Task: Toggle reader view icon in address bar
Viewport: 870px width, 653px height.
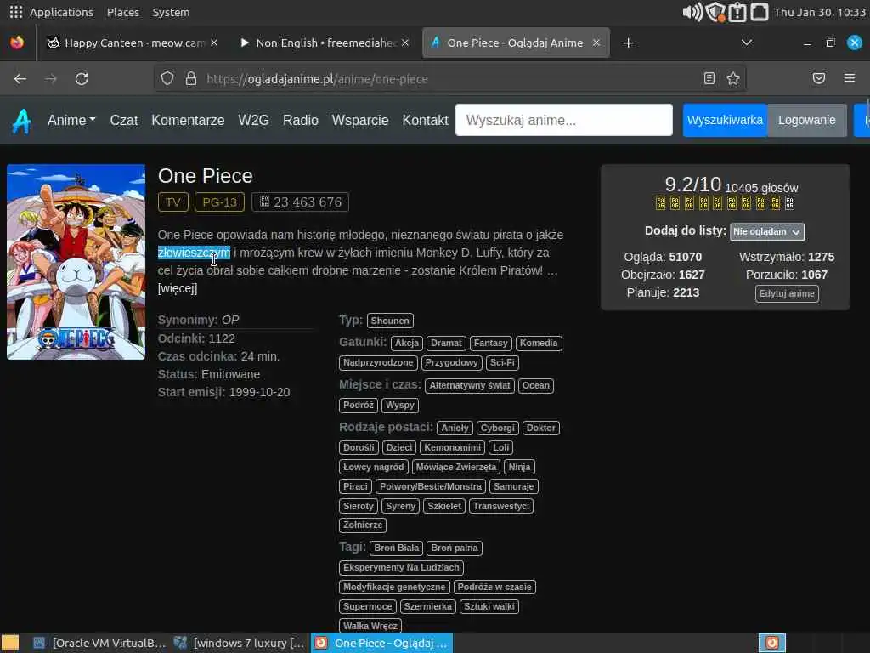Action: [x=709, y=78]
